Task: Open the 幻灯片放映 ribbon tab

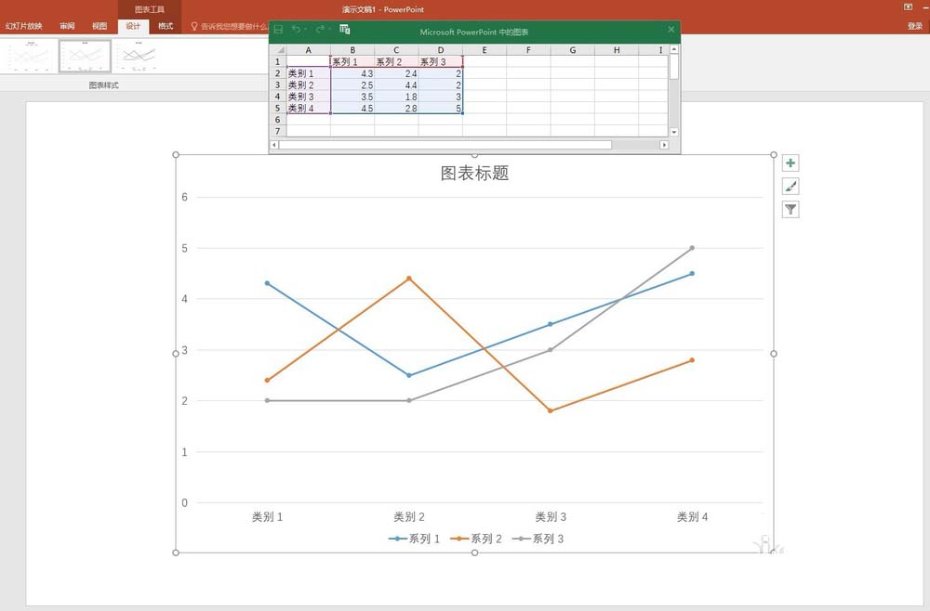Action: pyautogui.click(x=24, y=26)
